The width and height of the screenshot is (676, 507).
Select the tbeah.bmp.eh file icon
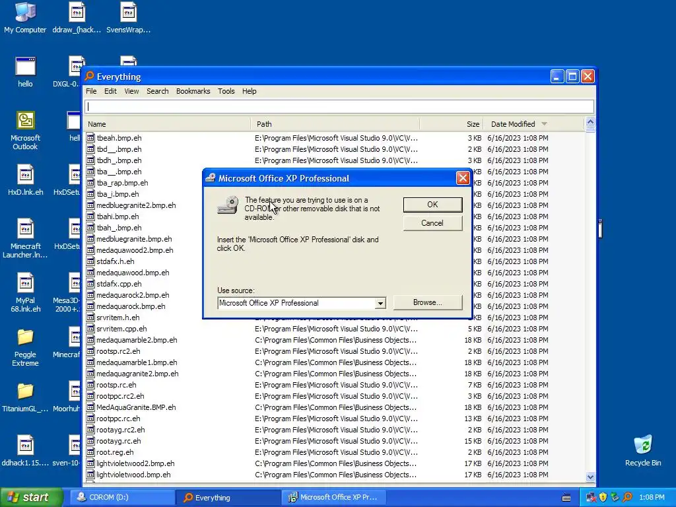pyautogui.click(x=90, y=137)
